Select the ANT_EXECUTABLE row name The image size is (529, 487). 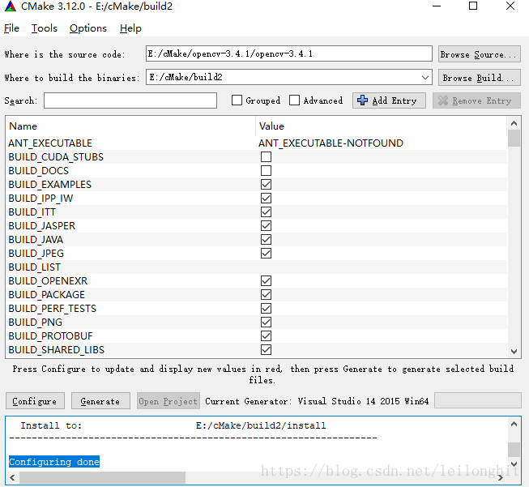(x=50, y=143)
